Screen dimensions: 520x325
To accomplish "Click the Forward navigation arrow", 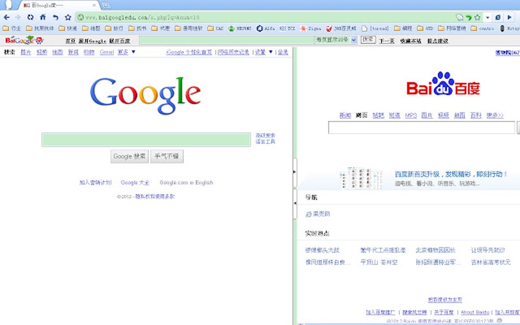I will click(x=16, y=17).
